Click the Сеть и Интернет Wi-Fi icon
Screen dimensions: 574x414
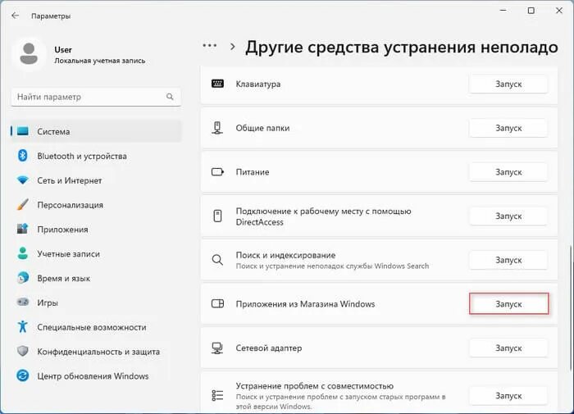(23, 180)
